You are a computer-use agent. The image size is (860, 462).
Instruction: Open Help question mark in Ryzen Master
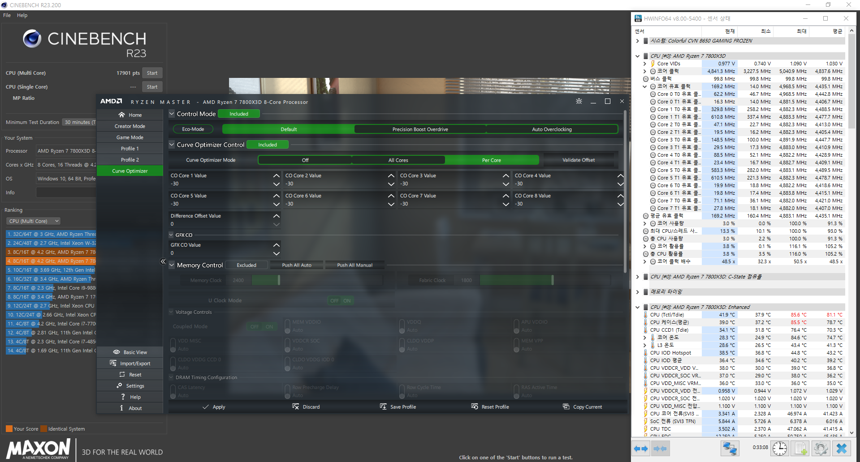click(x=123, y=397)
